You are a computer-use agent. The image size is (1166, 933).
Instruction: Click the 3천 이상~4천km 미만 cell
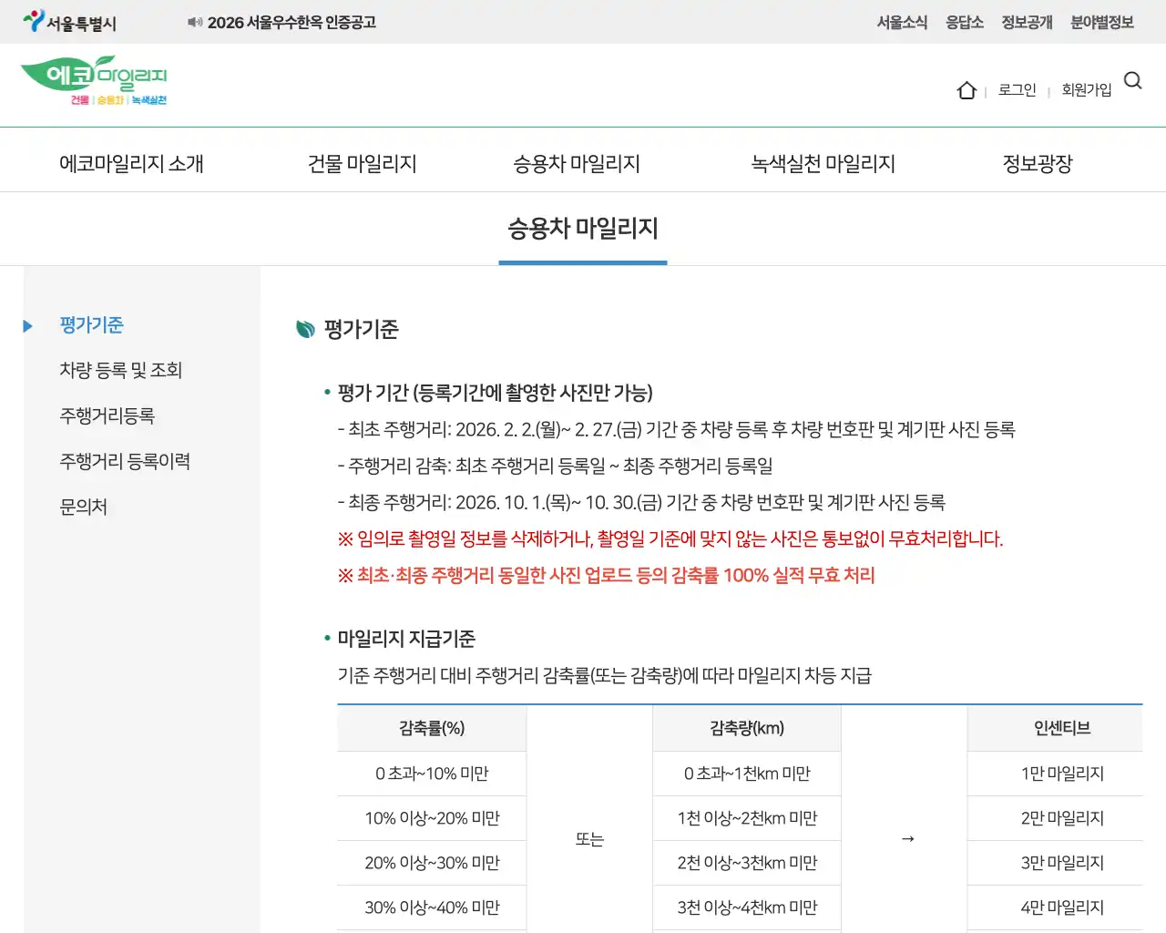pyautogui.click(x=747, y=907)
